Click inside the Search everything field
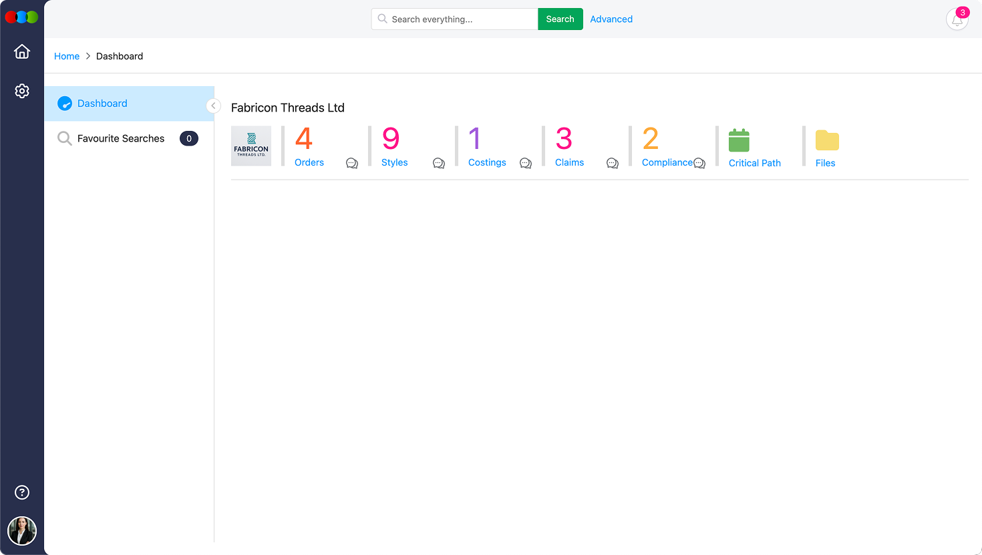The image size is (982, 555). coord(454,19)
